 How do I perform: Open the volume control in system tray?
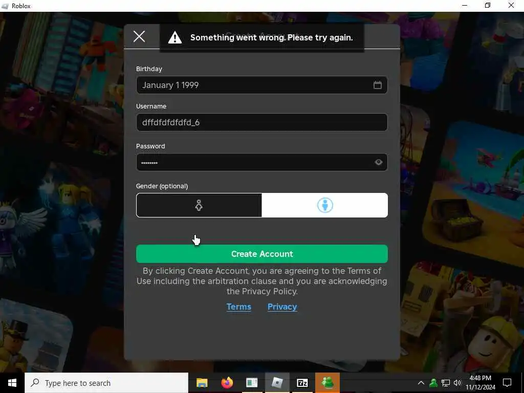[457, 383]
